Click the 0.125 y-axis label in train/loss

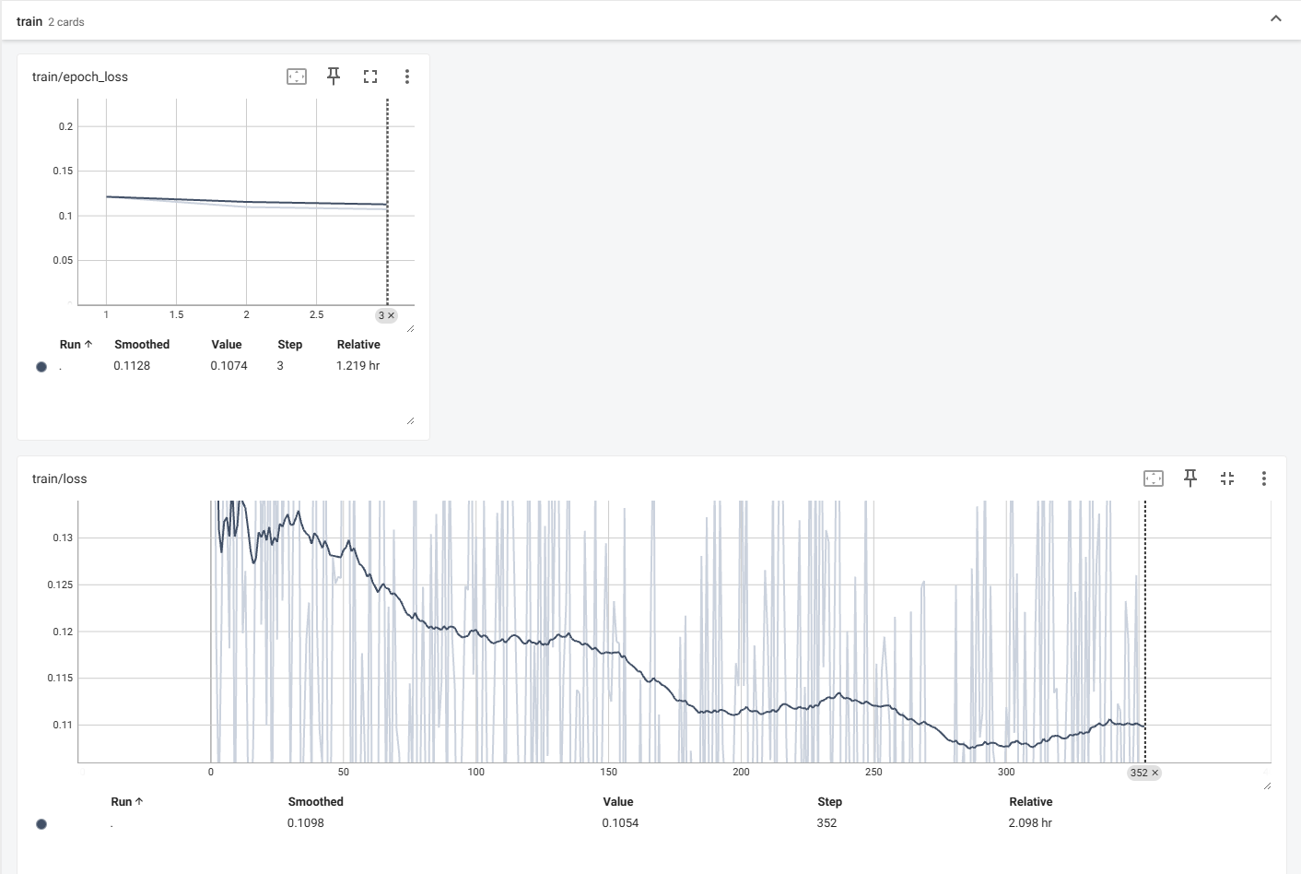[x=60, y=585]
